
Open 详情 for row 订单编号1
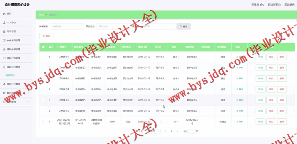pyautogui.click(x=260, y=57)
